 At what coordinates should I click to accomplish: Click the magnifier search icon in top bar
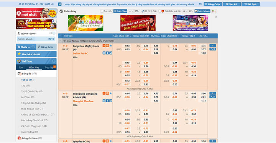click(60, 4)
